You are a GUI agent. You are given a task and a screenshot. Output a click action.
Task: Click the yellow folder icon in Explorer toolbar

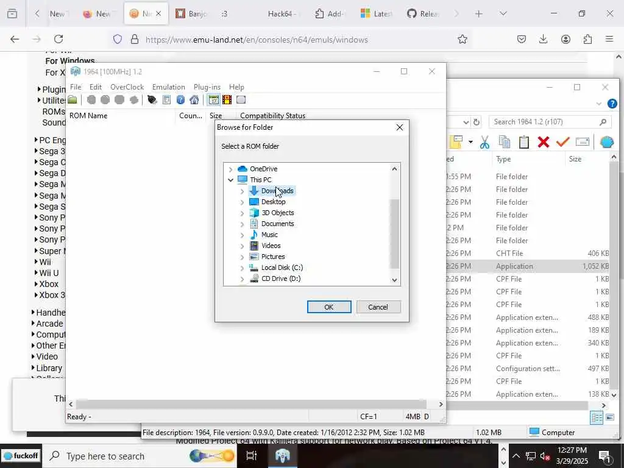(x=456, y=142)
